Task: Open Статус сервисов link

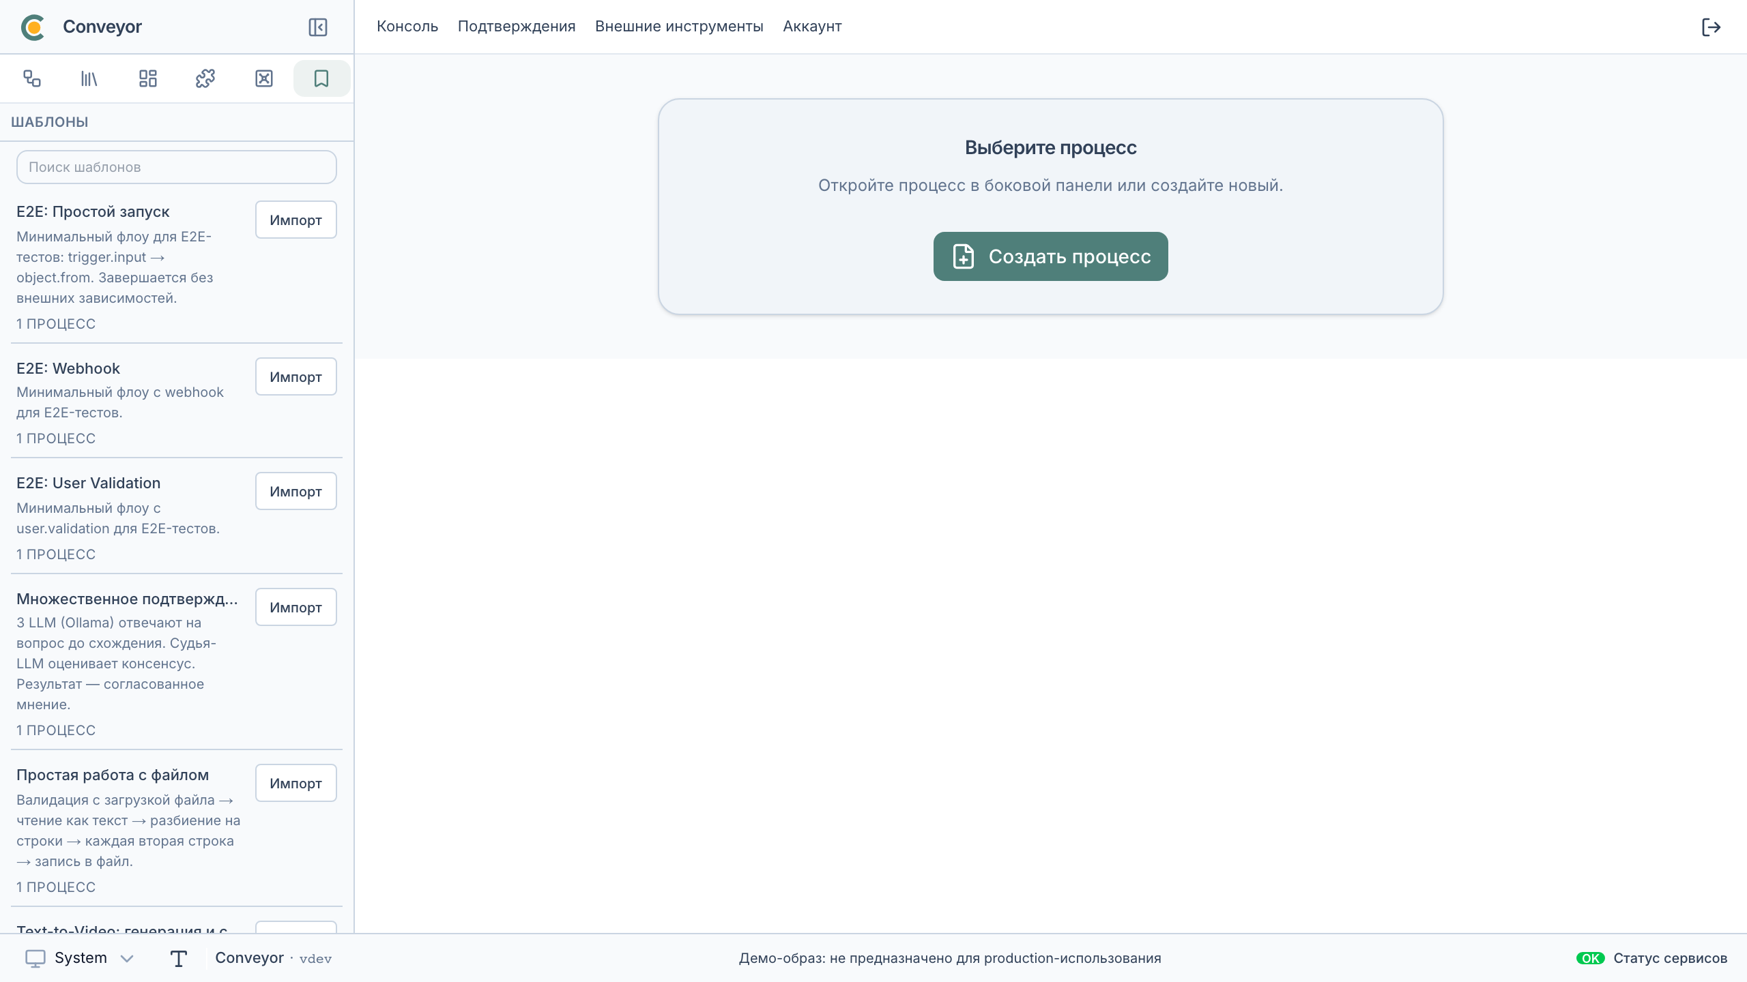Action: pos(1670,958)
